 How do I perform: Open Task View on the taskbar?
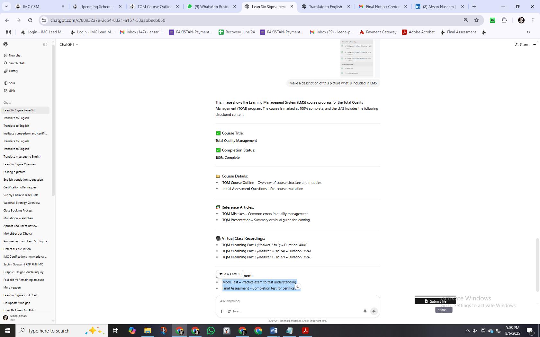[116, 331]
